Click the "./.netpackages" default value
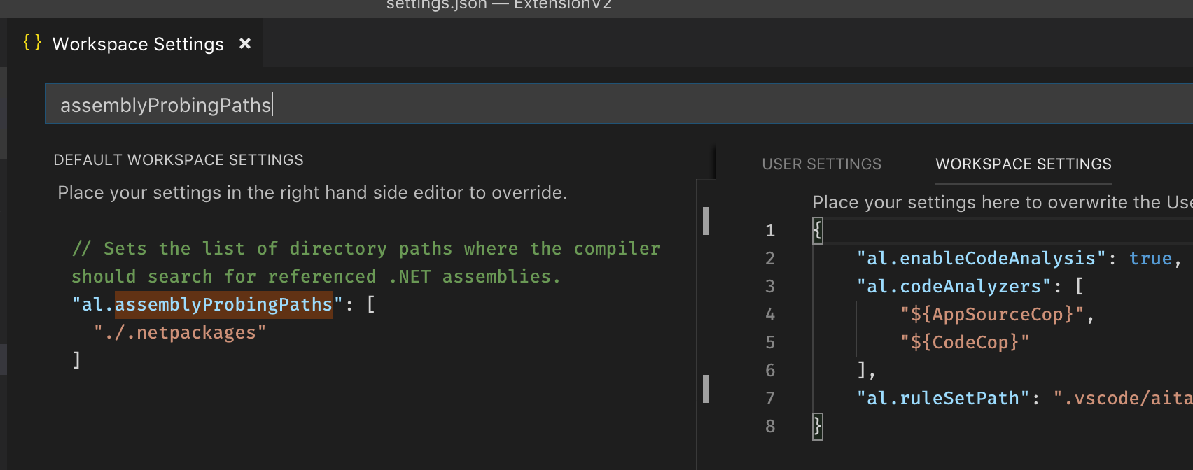Screen dimensions: 1193x470 pos(180,333)
